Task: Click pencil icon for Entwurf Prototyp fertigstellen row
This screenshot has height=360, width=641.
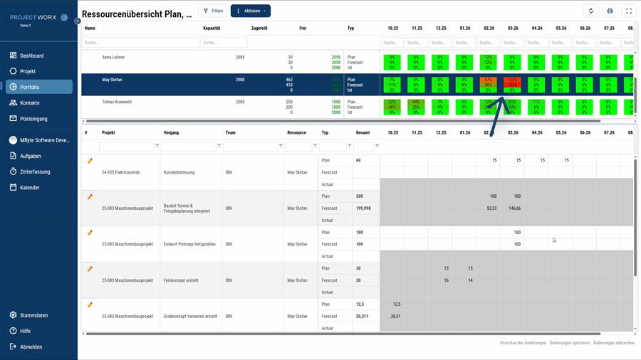Action: click(x=90, y=233)
